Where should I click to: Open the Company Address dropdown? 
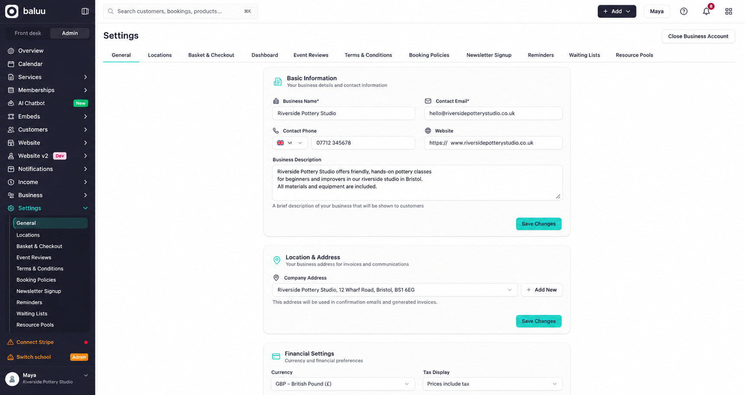[x=395, y=290]
